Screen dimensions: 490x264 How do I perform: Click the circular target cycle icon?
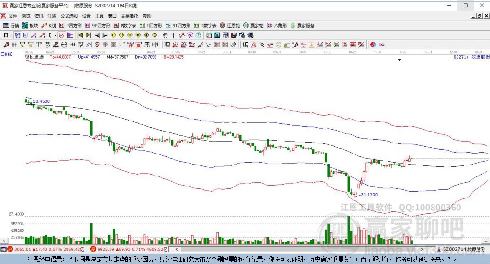click(97, 44)
